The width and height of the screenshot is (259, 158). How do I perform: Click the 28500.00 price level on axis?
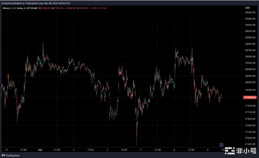coord(250,63)
